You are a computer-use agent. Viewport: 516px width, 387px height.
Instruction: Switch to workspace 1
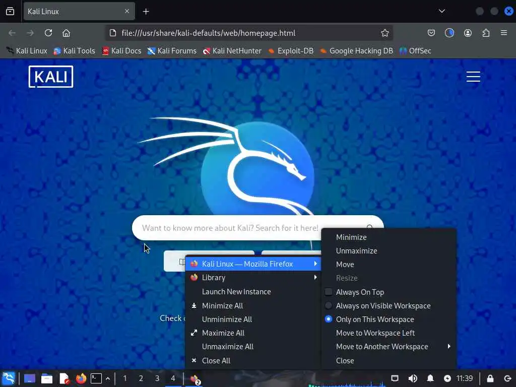[x=125, y=378]
